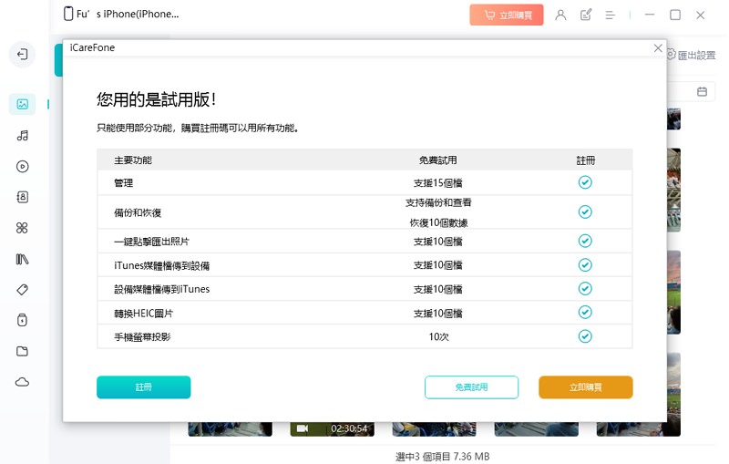Open the Files folder icon in sidebar

[22, 351]
